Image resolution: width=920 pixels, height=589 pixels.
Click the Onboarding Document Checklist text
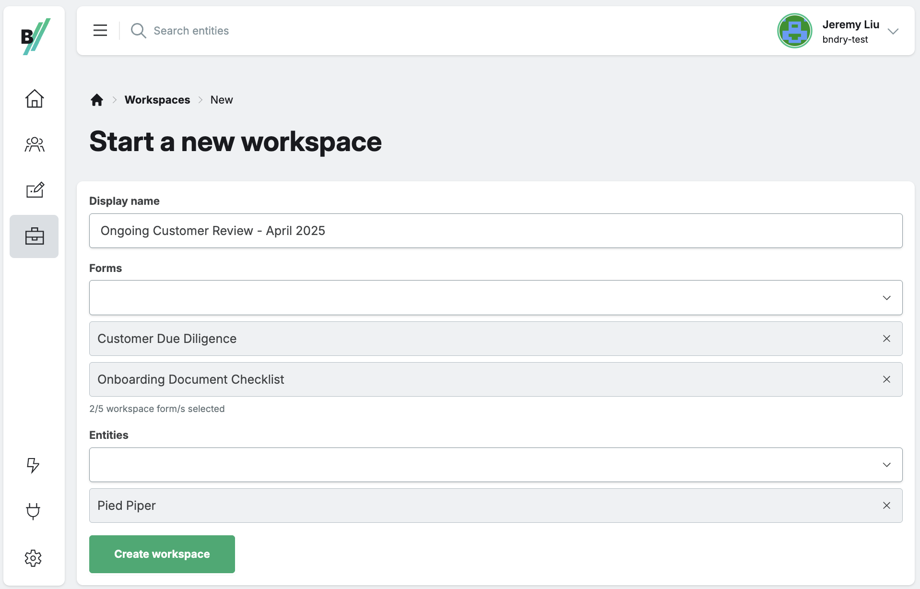(x=191, y=379)
